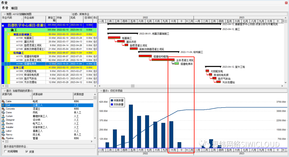This screenshot has width=289, height=157.
Task: Switch to the 作业 tab
Action: pyautogui.click(x=5, y=8)
